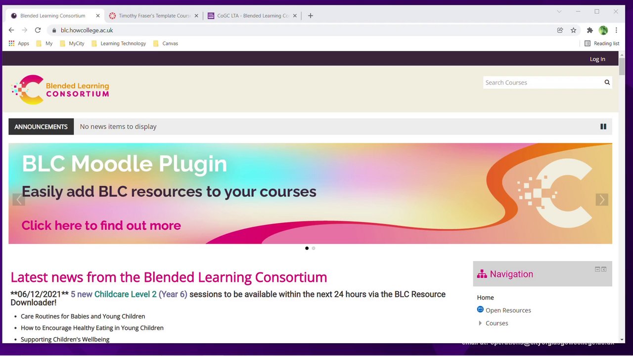Open the Extensions puzzle icon

[x=589, y=30]
